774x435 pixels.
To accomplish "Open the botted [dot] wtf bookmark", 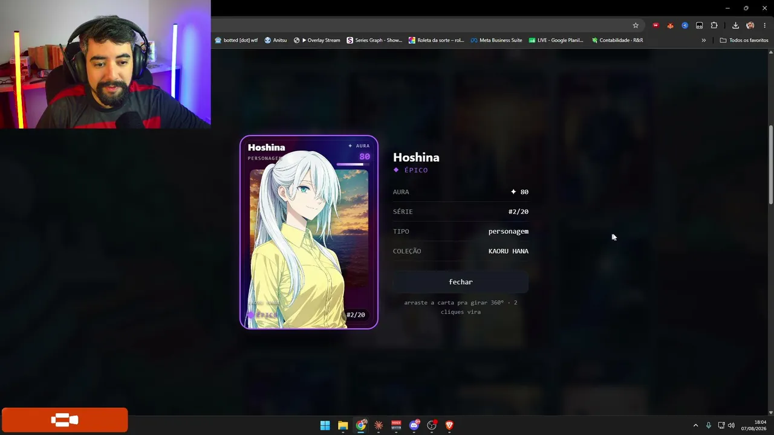I will point(236,40).
